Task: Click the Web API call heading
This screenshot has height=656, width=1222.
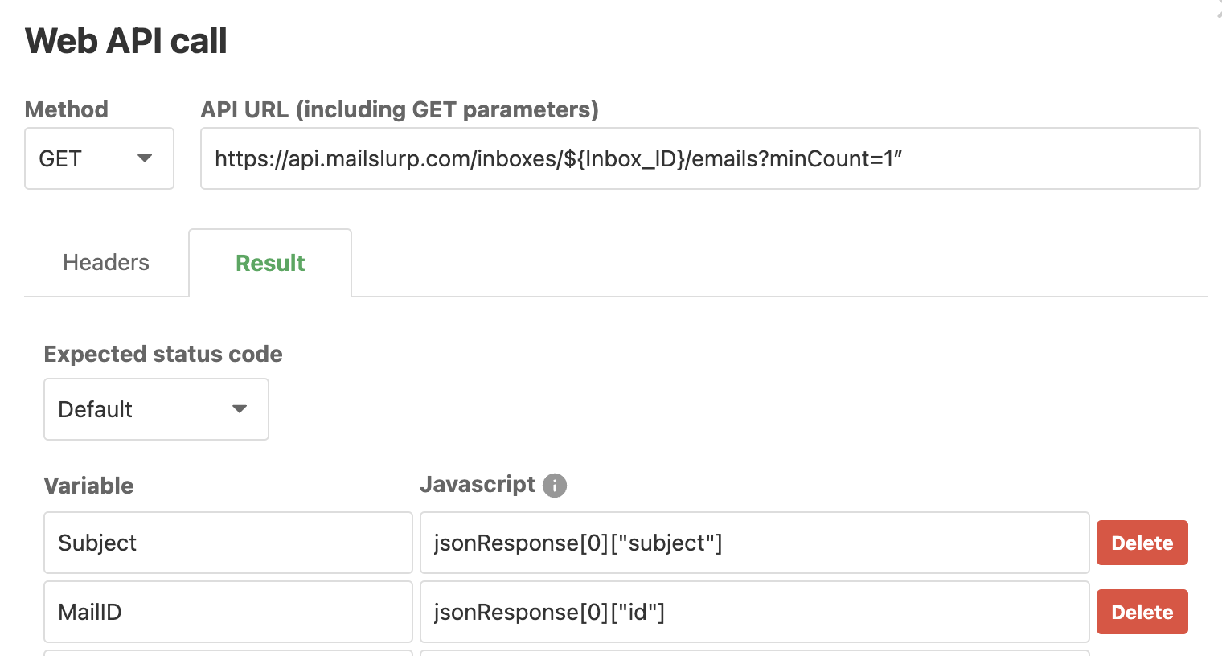Action: (x=125, y=40)
